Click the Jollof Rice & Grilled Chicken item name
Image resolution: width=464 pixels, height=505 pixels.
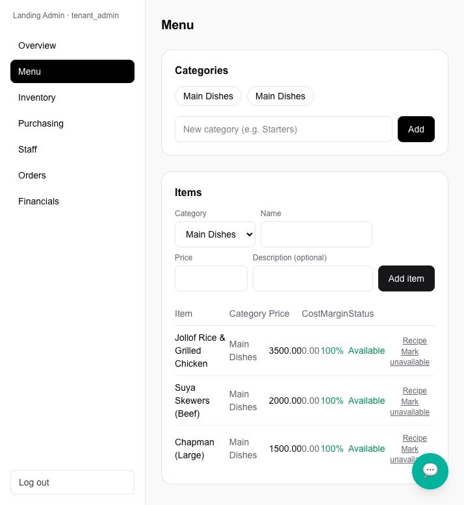pyautogui.click(x=200, y=351)
